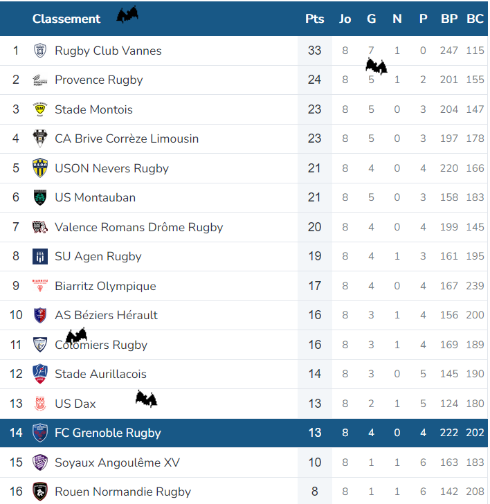This screenshot has height=504, width=490.
Task: Open the CA Brive Corrèze Limousin team link
Action: click(x=127, y=138)
